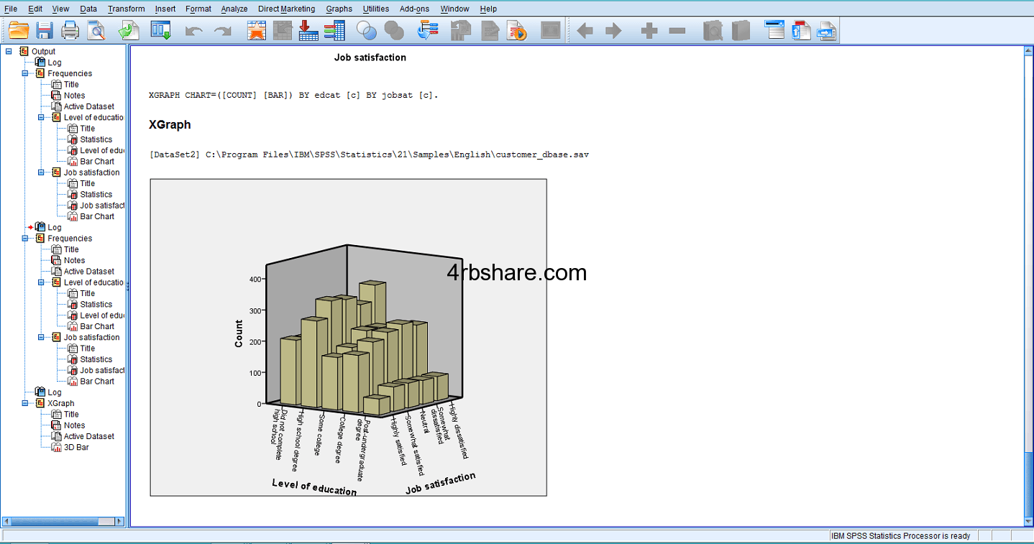The width and height of the screenshot is (1034, 544).
Task: Print the output using the printer icon
Action: (70, 30)
